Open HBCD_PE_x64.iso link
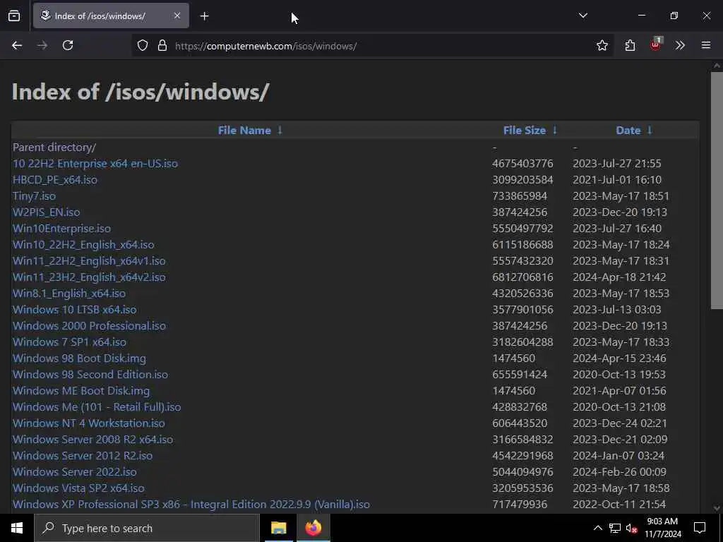The image size is (723, 542). point(55,180)
